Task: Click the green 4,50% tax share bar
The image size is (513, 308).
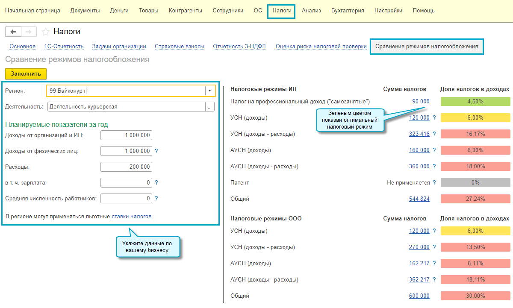Action: [x=475, y=102]
